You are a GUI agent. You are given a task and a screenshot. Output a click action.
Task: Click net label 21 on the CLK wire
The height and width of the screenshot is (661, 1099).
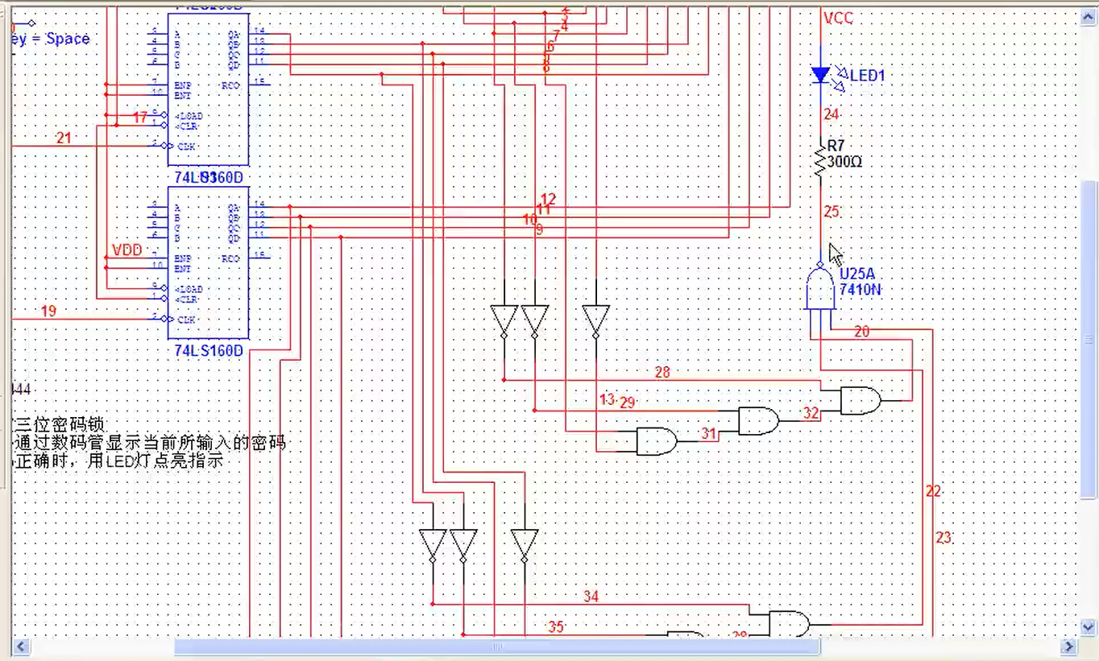pos(64,138)
